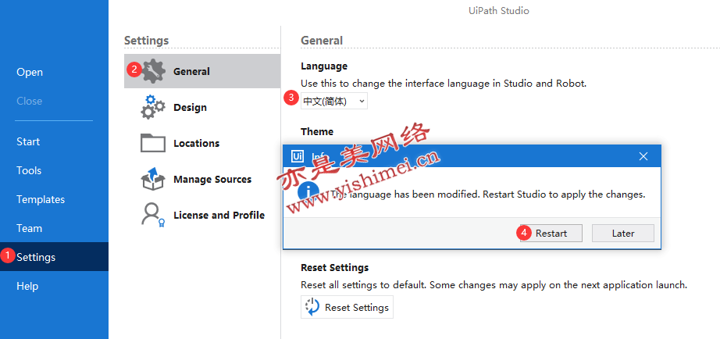The height and width of the screenshot is (339, 720).
Task: Click Restart to apply language change
Action: [551, 233]
